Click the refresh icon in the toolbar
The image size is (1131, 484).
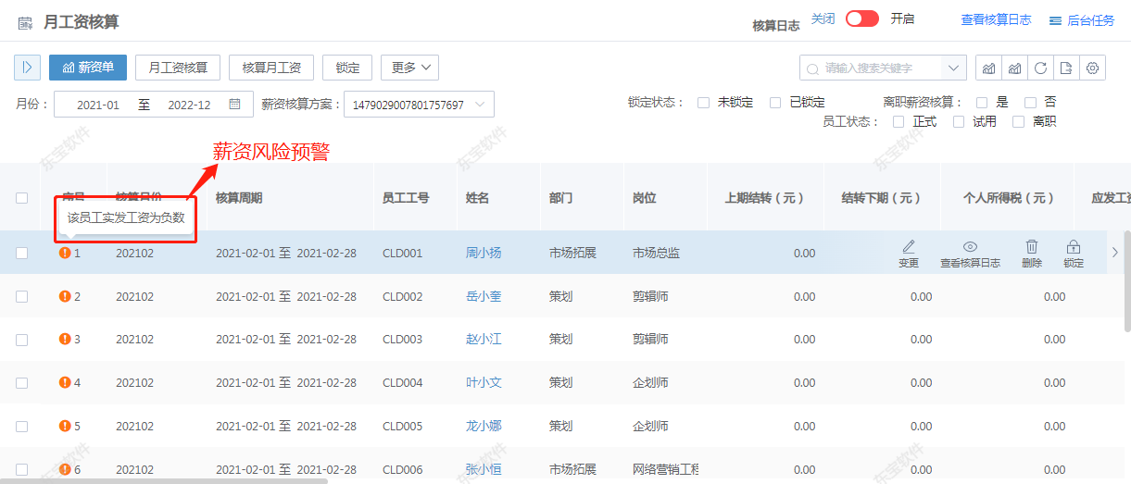tap(1041, 68)
